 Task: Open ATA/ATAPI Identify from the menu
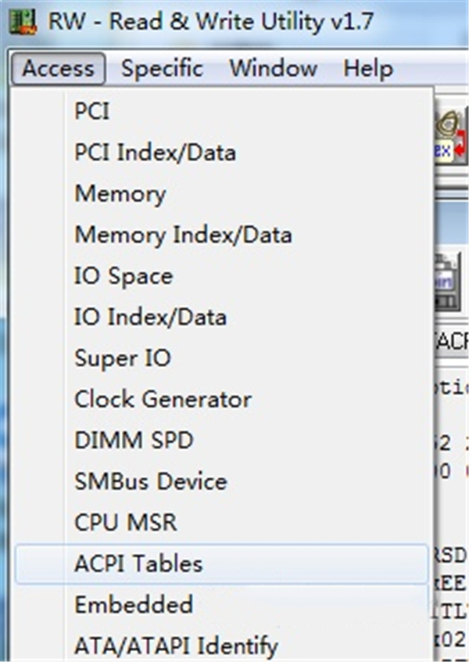pos(175,646)
